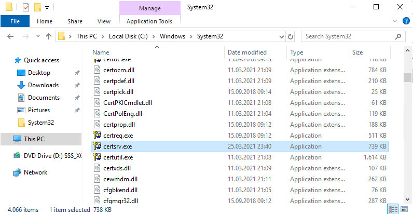Screen dimensions: 413x214
Task: Click the Properties checkmark icon in title bar
Action: [x=26, y=7]
